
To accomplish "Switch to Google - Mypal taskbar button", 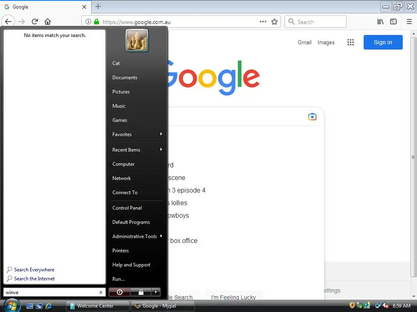I will (163, 306).
